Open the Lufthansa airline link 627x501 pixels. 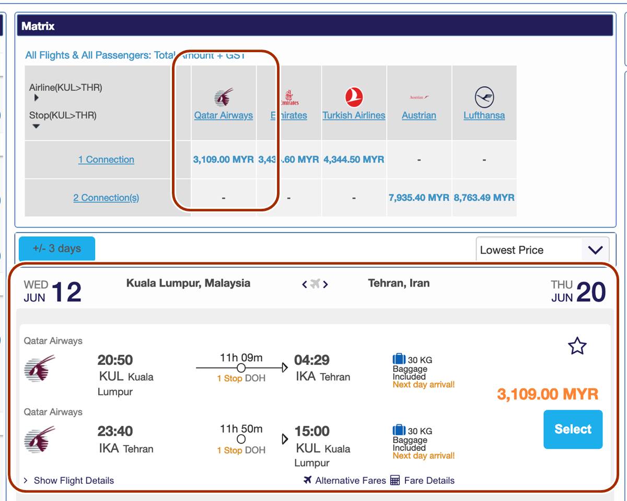pos(484,115)
